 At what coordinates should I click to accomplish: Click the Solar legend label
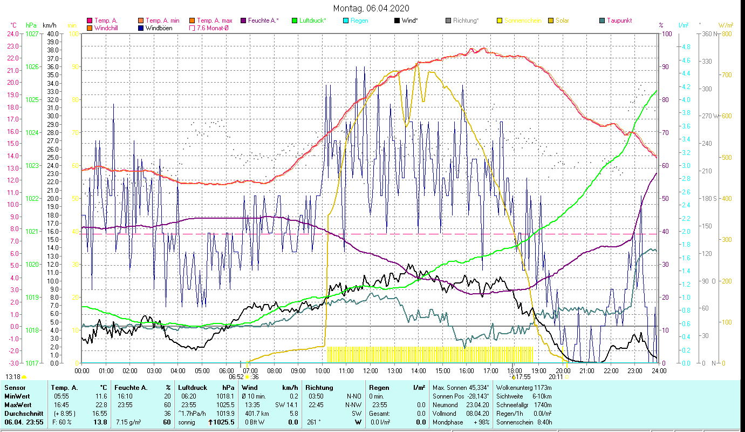tap(561, 21)
